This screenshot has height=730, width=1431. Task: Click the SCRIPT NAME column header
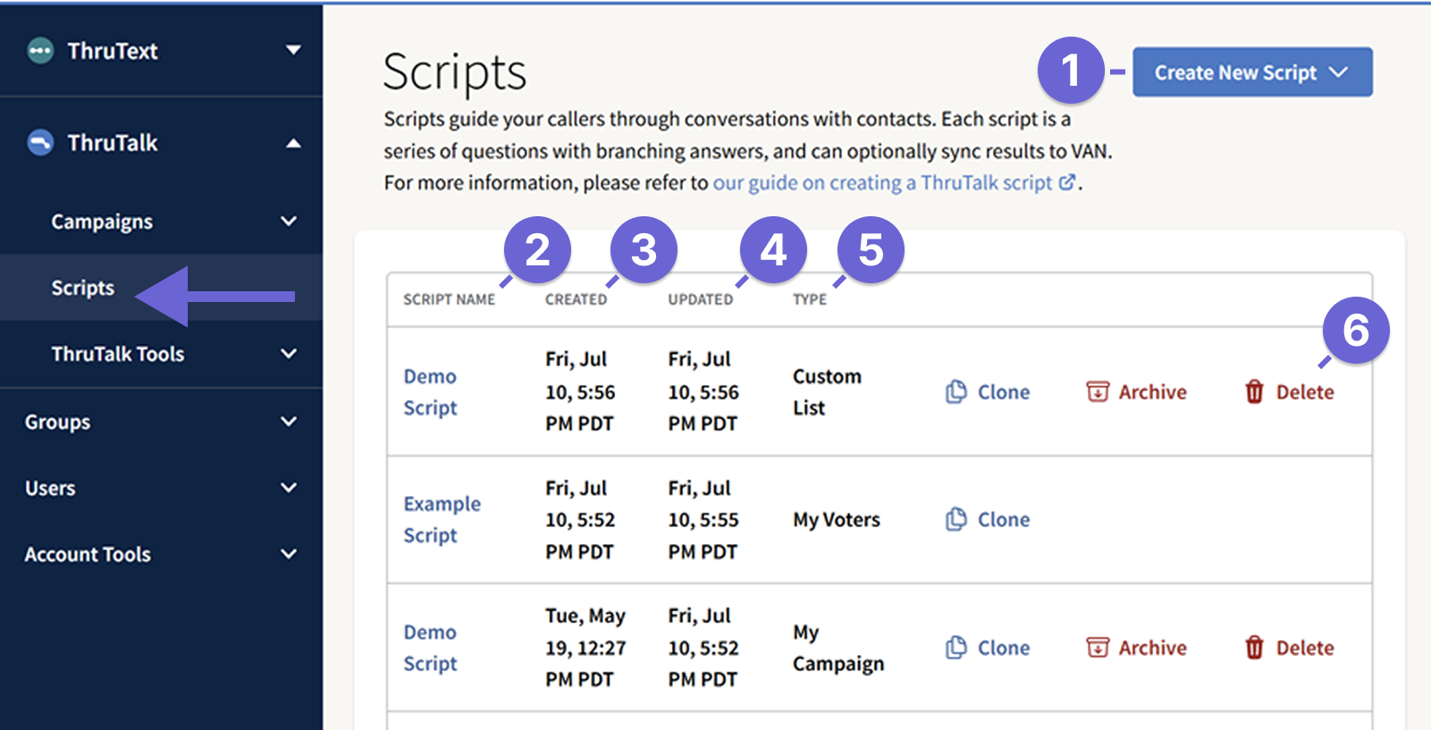coord(449,299)
